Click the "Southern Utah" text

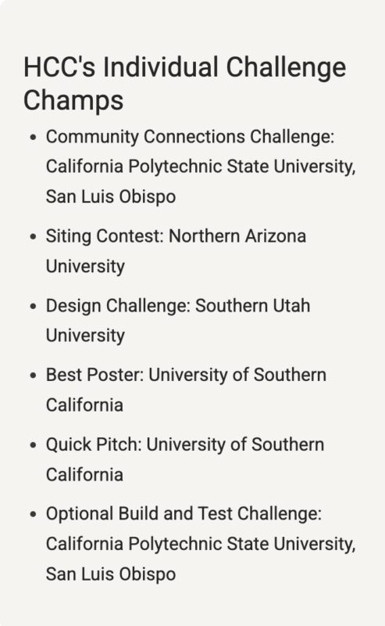tap(253, 306)
